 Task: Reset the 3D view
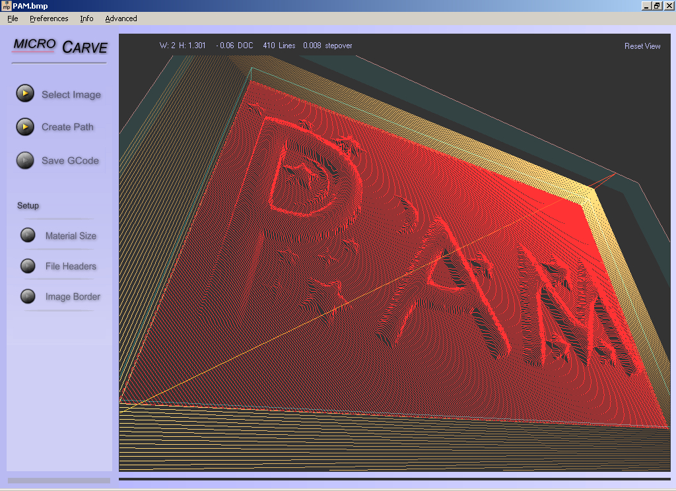[x=642, y=46]
